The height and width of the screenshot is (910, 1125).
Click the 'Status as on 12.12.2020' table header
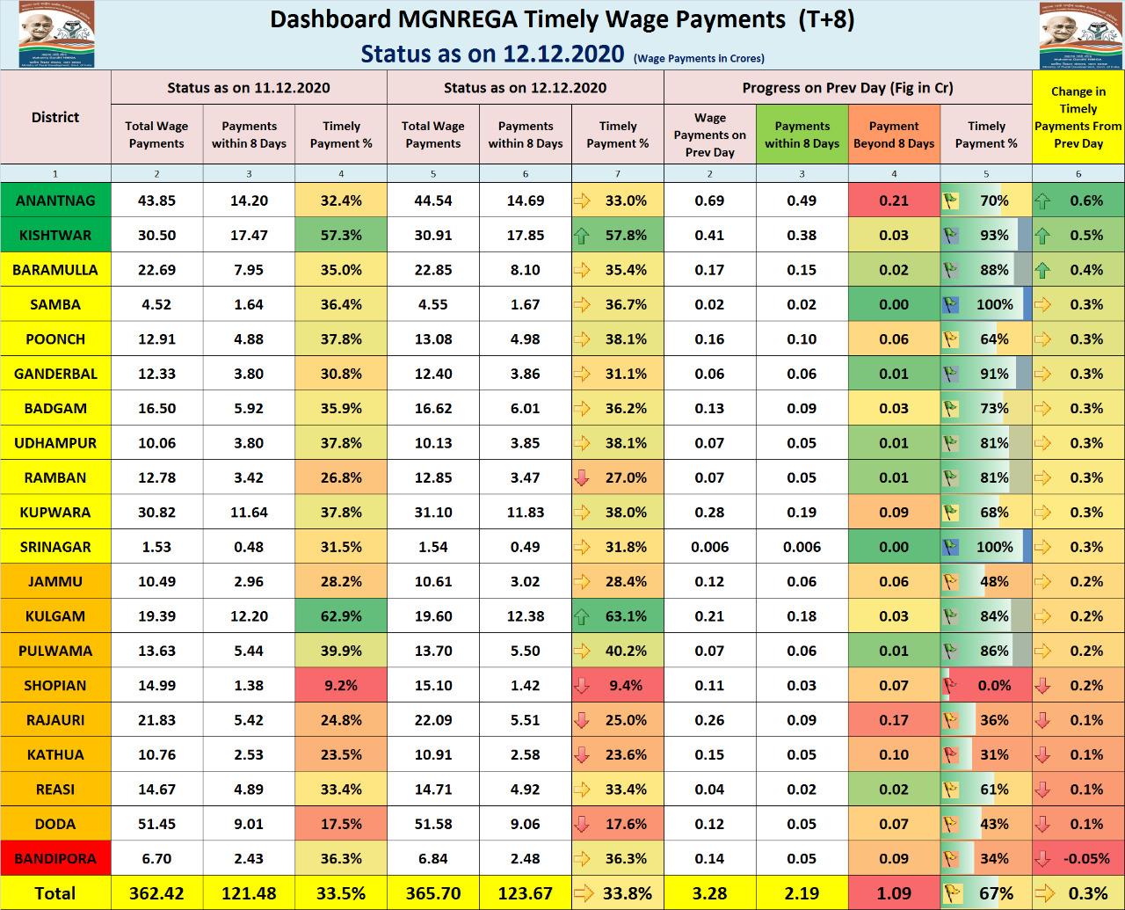coord(525,88)
